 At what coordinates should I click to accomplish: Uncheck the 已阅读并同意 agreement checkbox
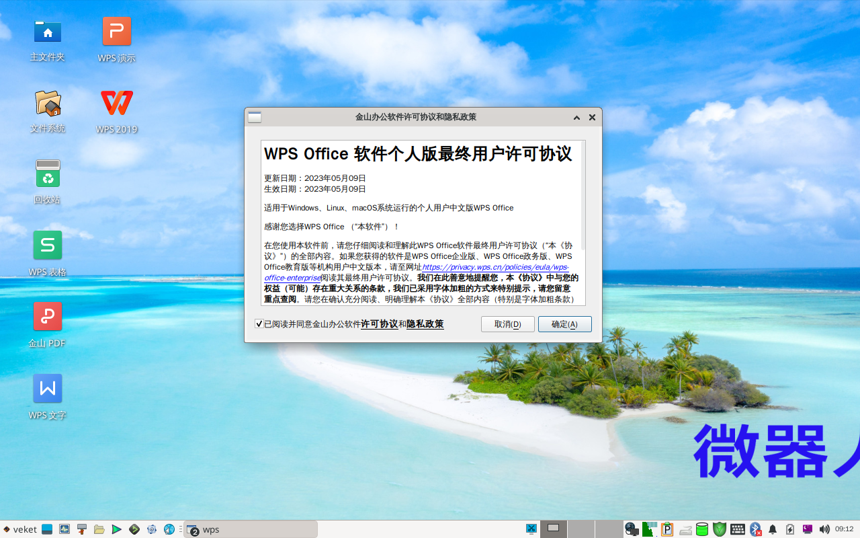tap(259, 324)
